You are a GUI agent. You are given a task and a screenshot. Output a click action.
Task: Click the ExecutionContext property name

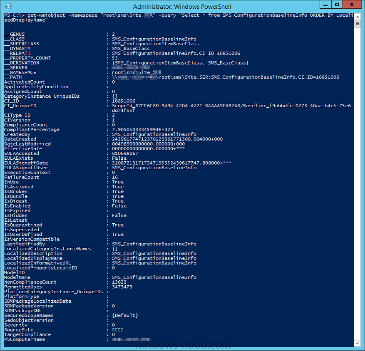(x=27, y=173)
